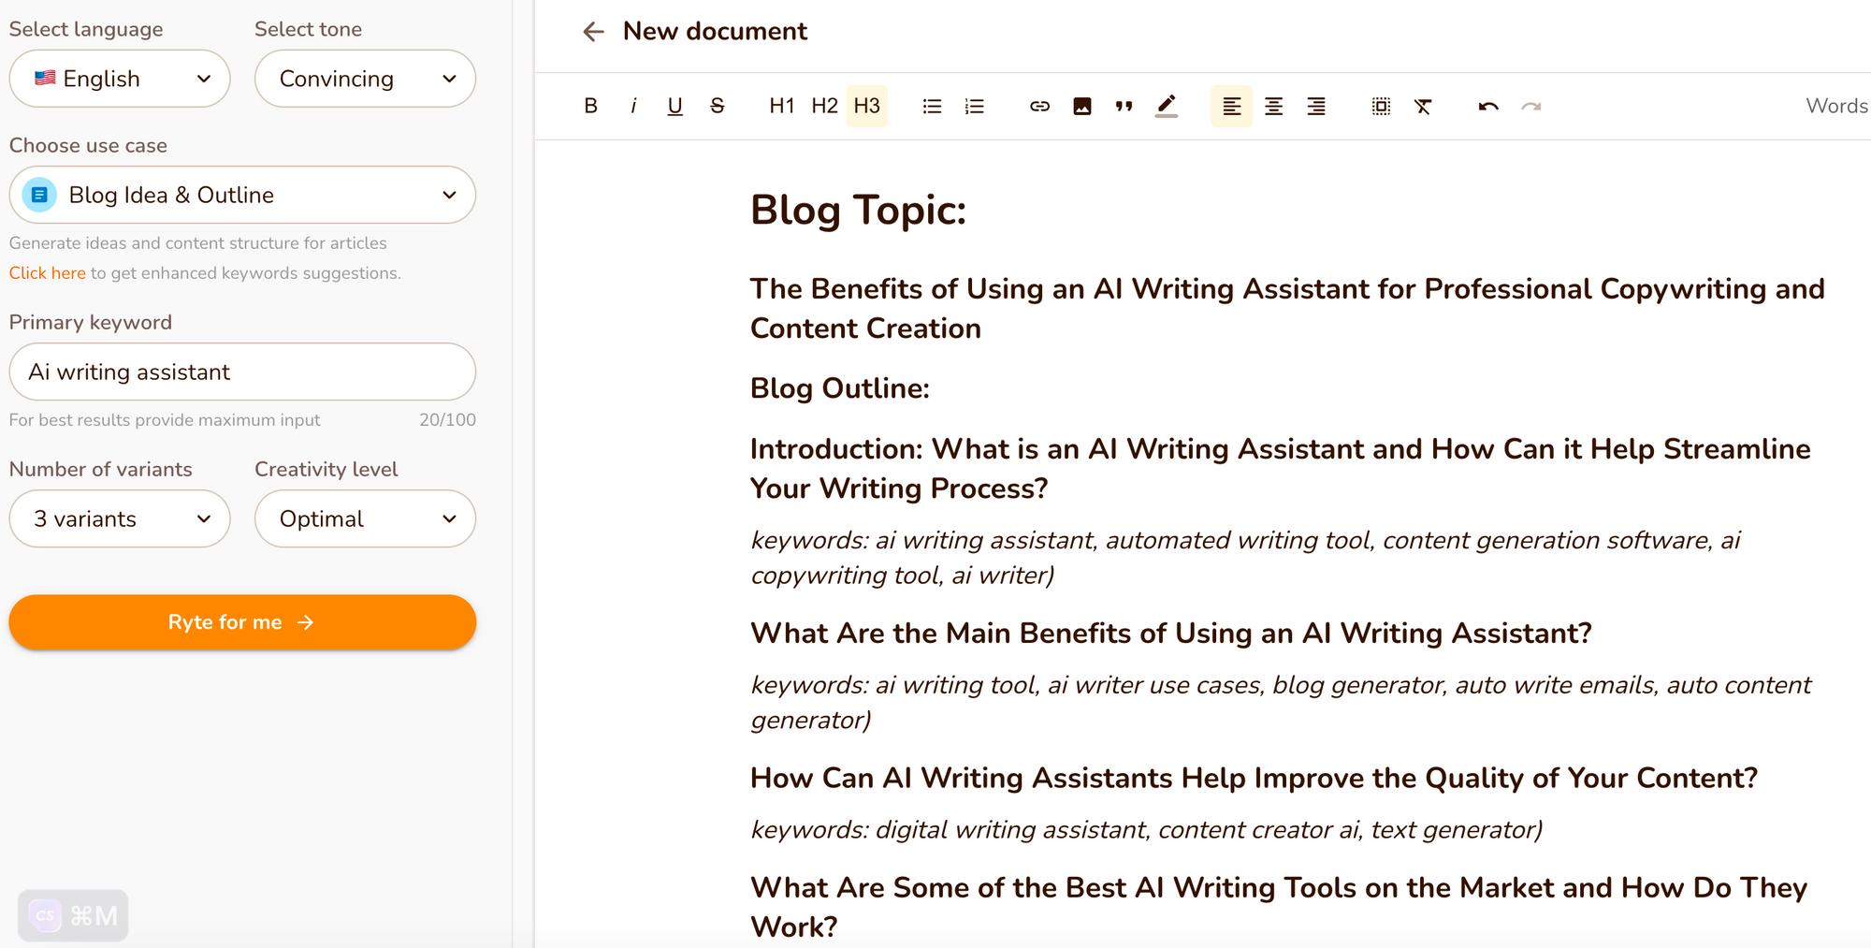Center align the text
This screenshot has height=948, width=1871.
point(1273,106)
